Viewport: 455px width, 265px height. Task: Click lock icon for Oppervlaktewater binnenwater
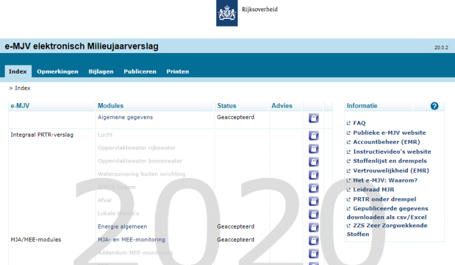[313, 162]
